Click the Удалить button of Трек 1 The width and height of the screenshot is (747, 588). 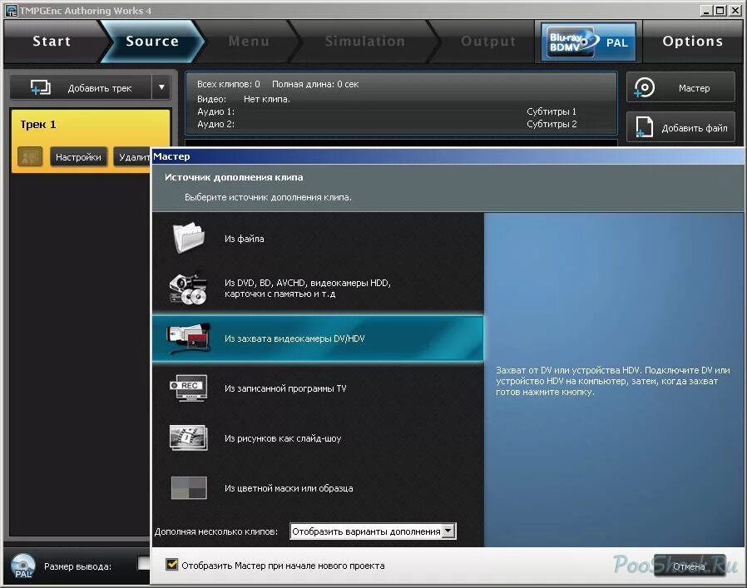(x=132, y=156)
